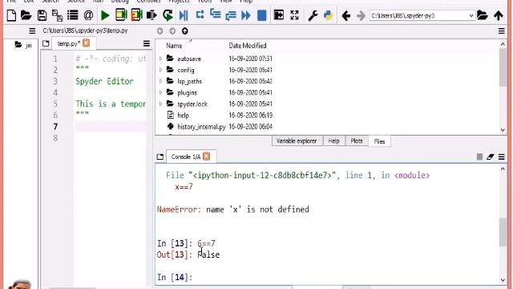
Task: Select history_internal.py in file list
Action: tap(201, 127)
